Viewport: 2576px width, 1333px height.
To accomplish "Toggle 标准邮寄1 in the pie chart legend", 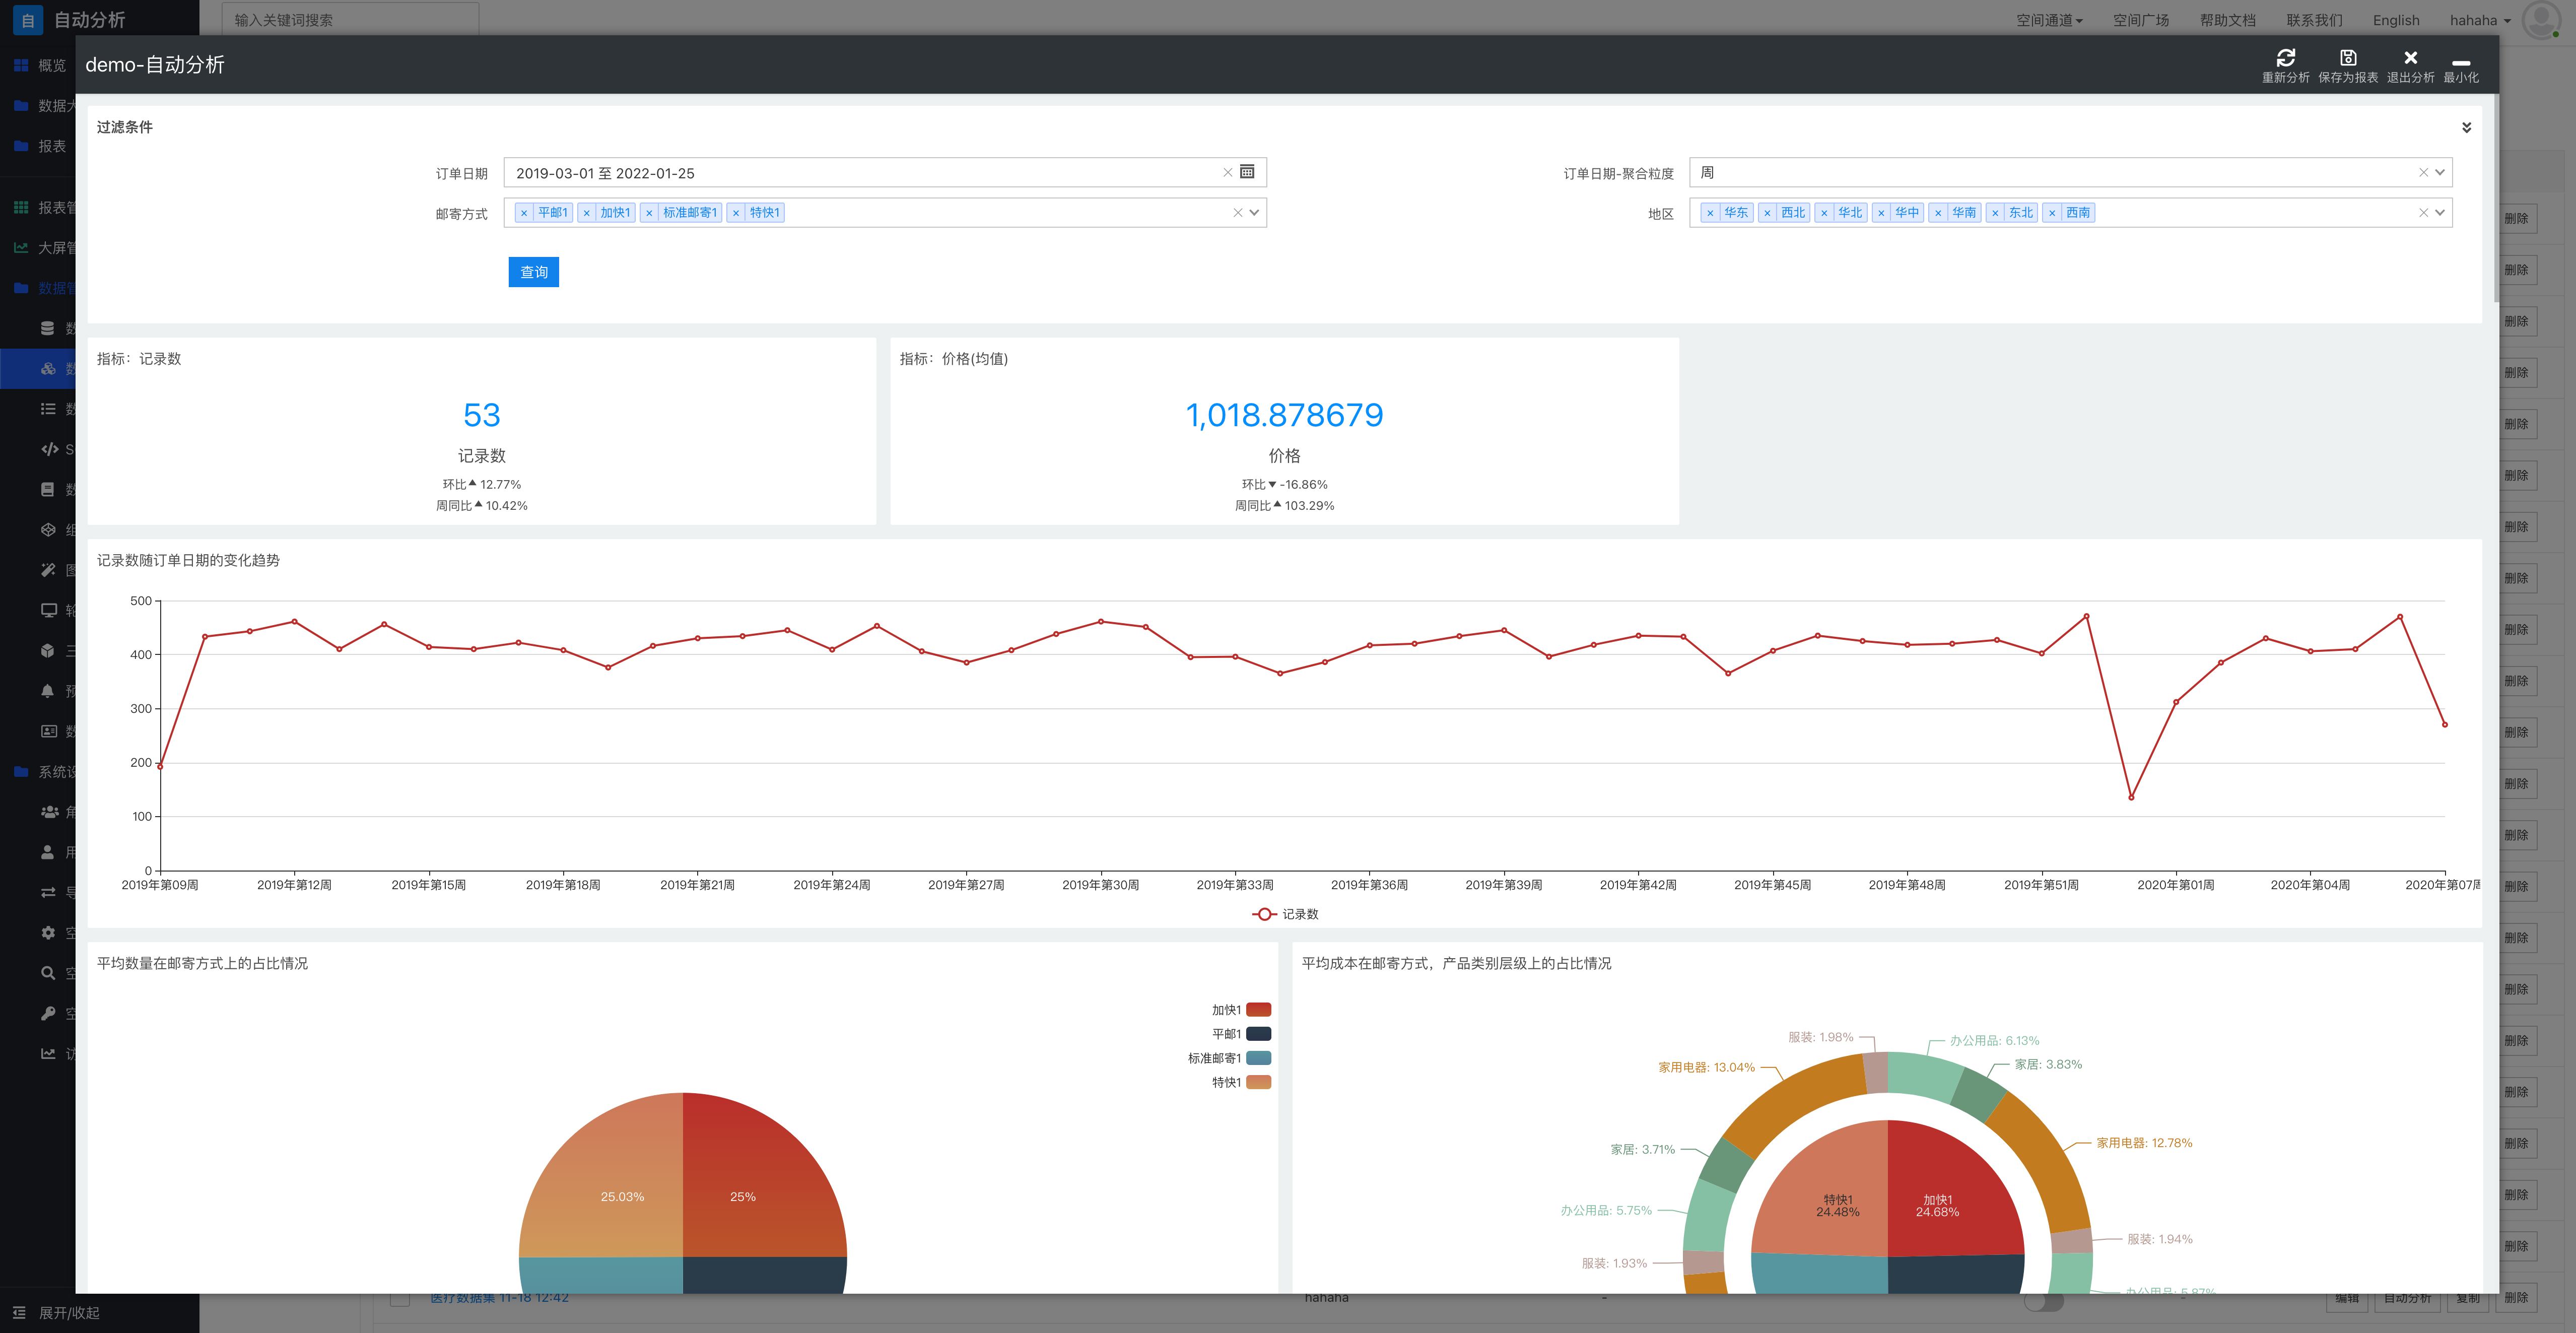I will (x=1229, y=1058).
